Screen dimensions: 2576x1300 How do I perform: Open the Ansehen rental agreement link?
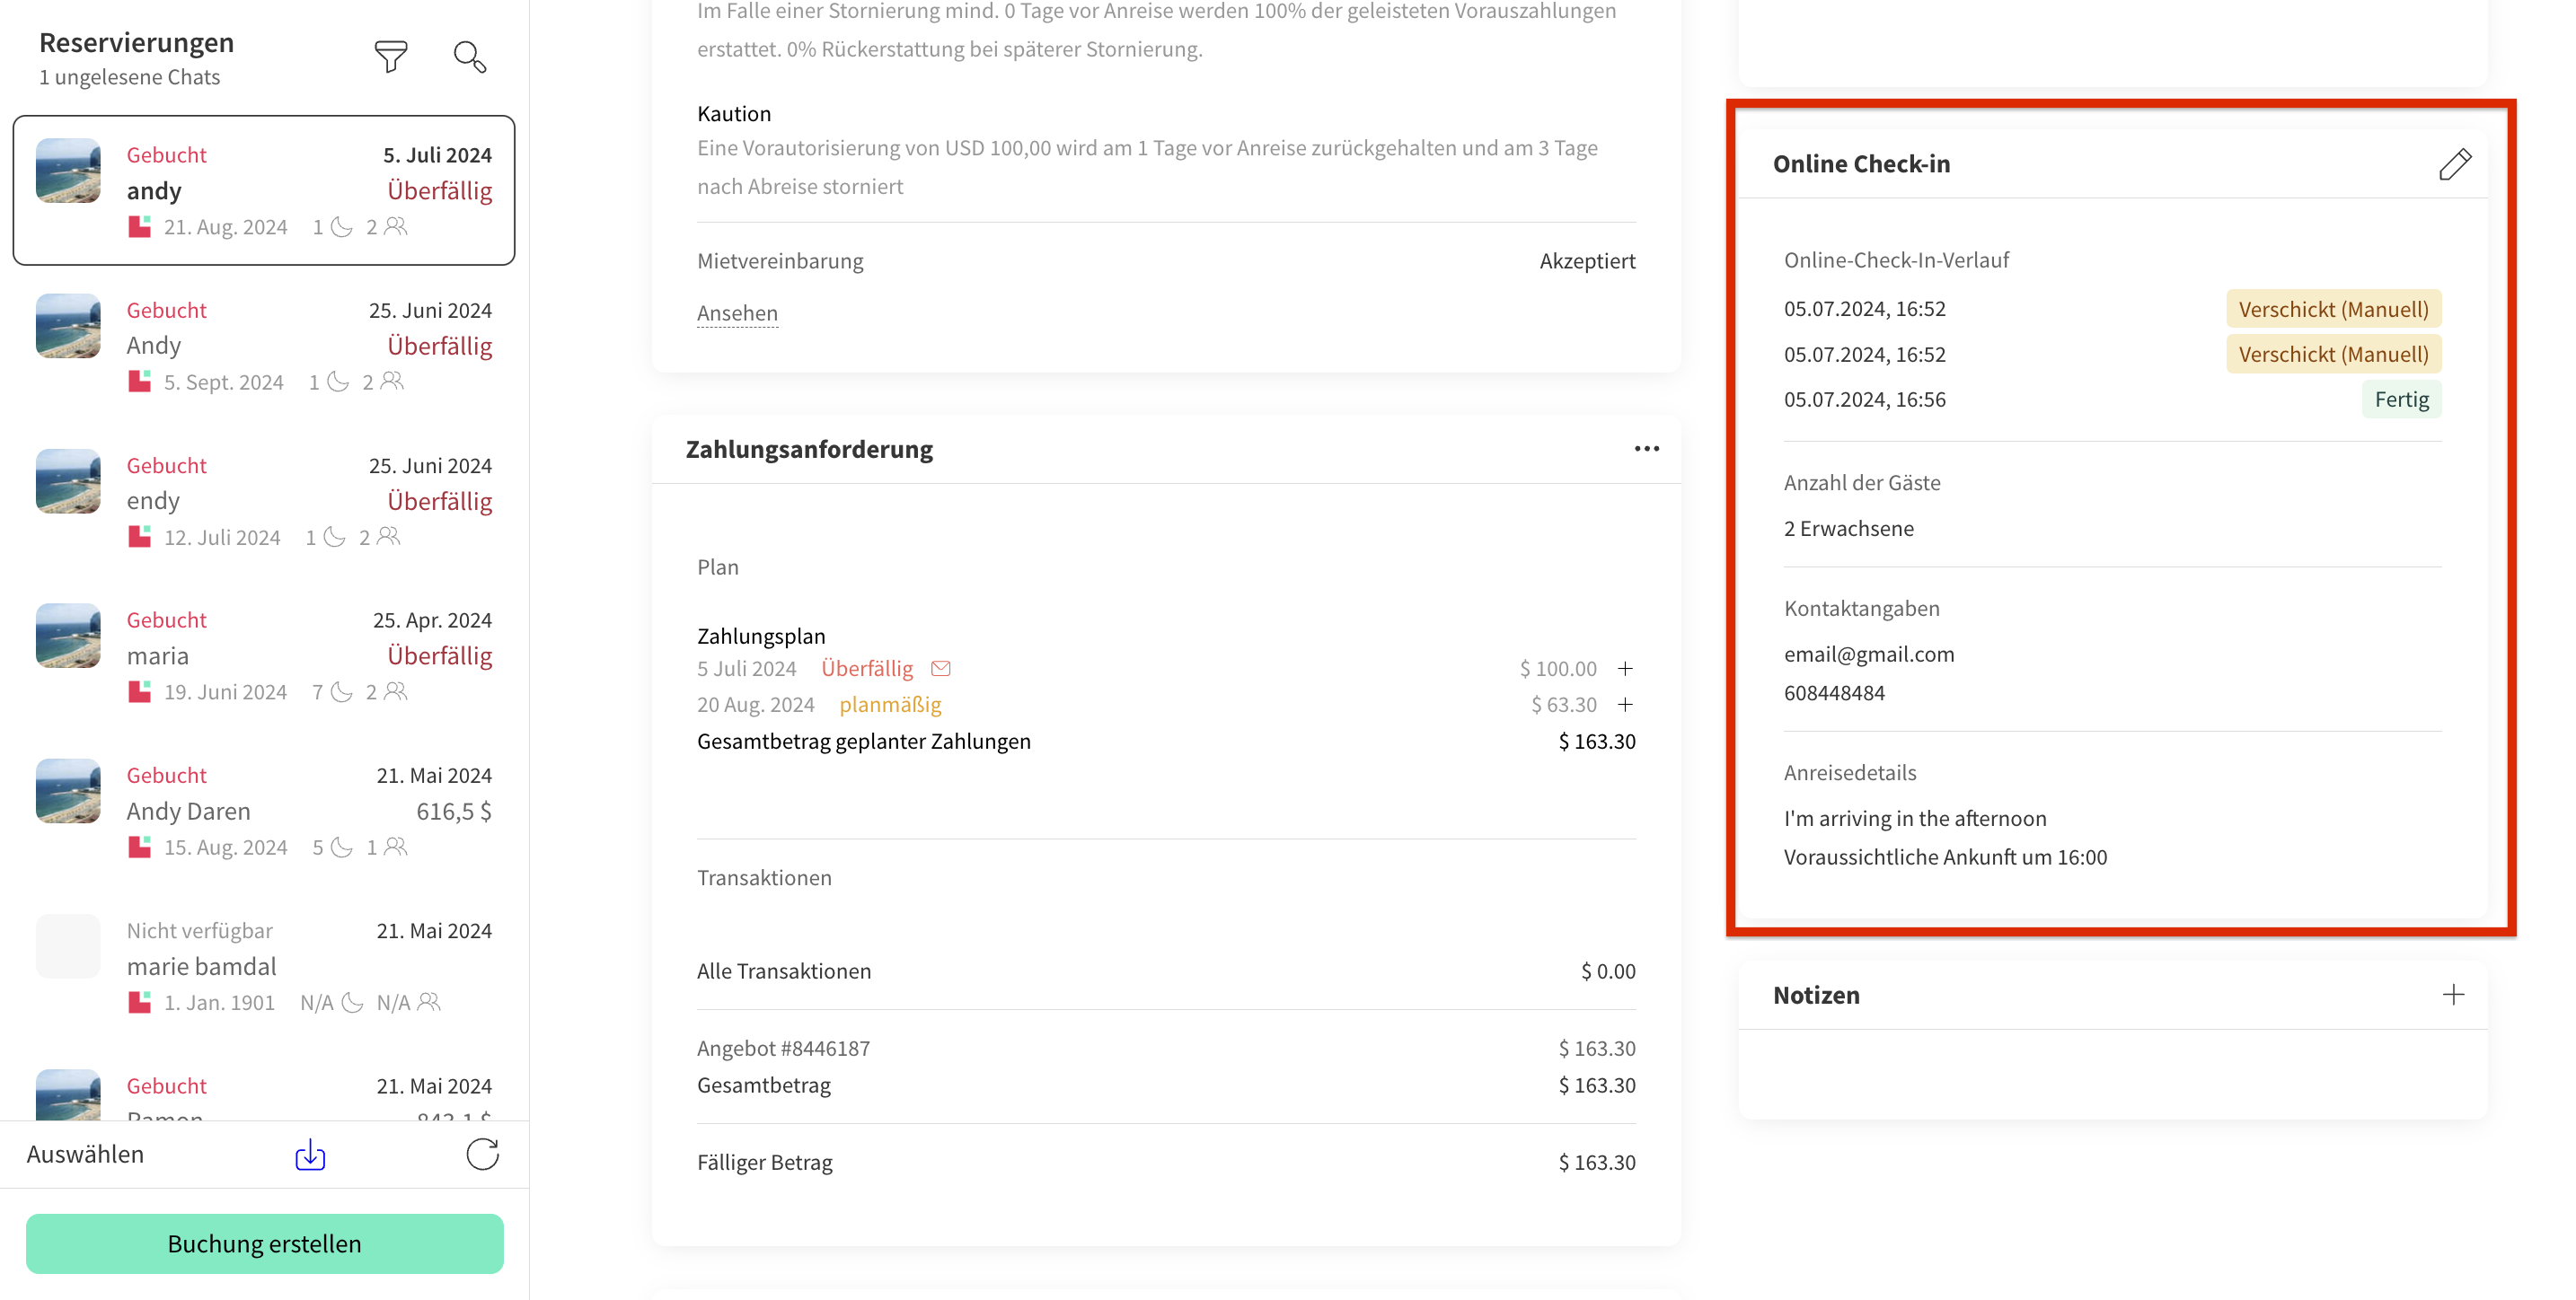(x=737, y=312)
